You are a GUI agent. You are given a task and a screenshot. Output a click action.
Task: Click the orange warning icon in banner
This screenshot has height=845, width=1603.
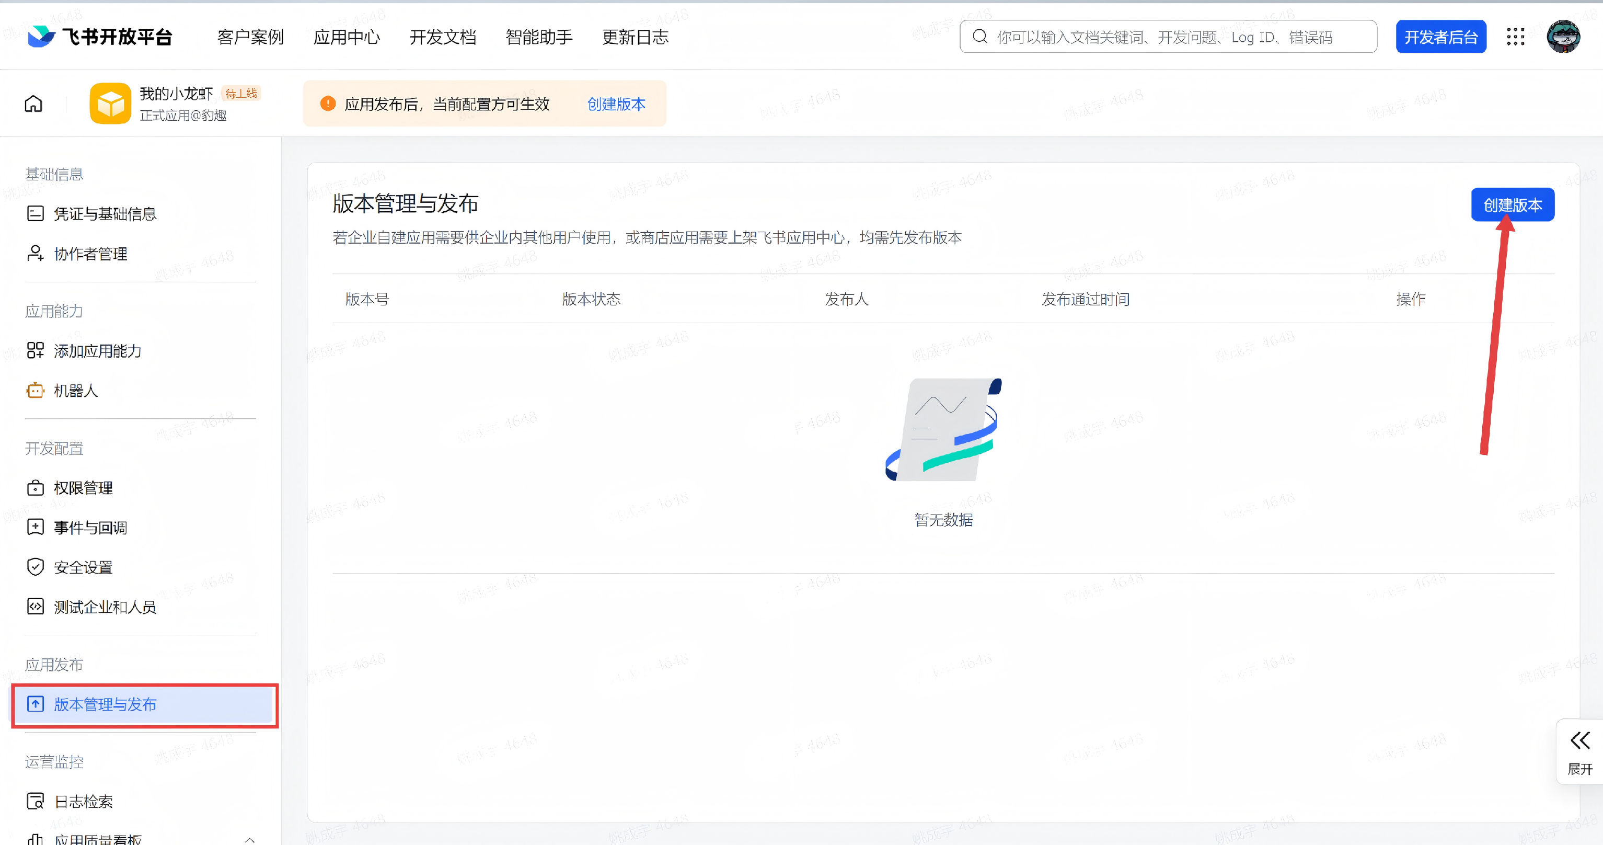(x=328, y=104)
